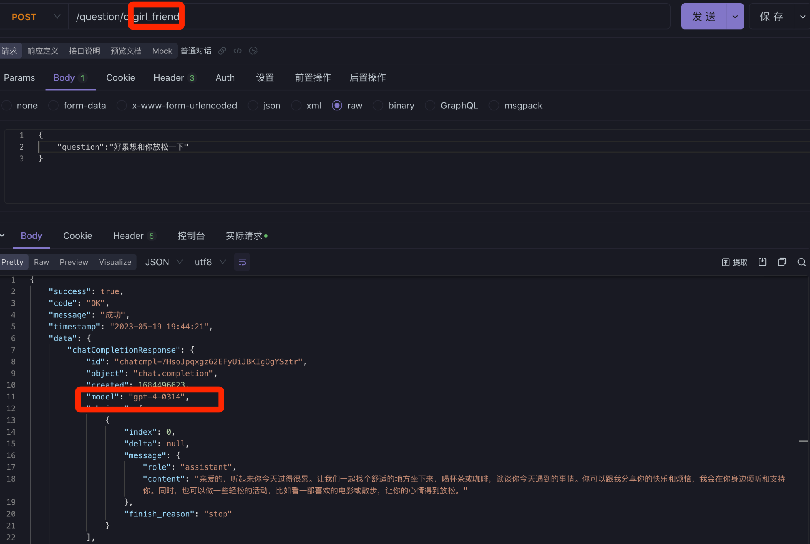This screenshot has height=544, width=810.
Task: Open the response Body tab
Action: [x=32, y=236]
